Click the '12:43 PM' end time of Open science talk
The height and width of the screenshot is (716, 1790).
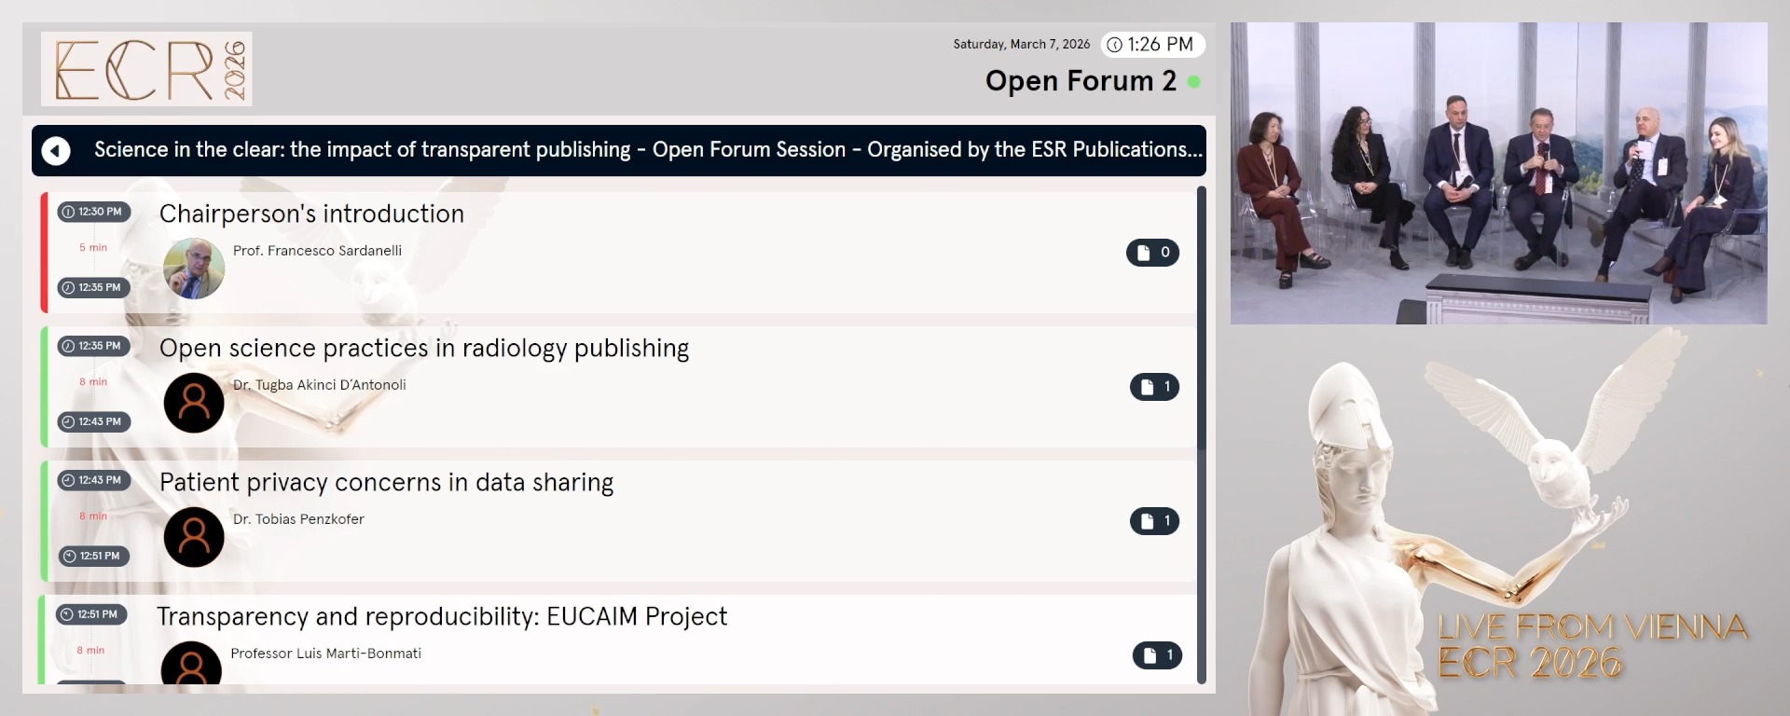click(x=93, y=421)
